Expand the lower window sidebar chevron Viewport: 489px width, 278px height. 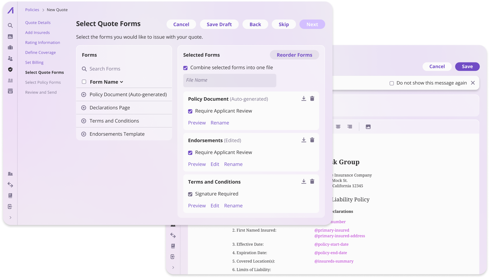tap(173, 267)
